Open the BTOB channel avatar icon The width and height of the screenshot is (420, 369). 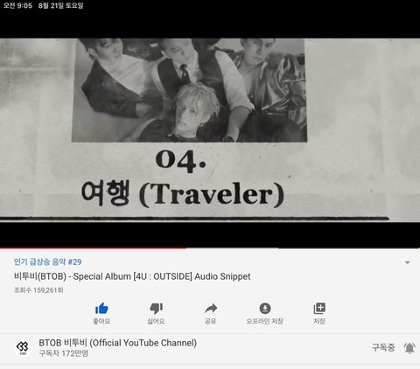(23, 347)
